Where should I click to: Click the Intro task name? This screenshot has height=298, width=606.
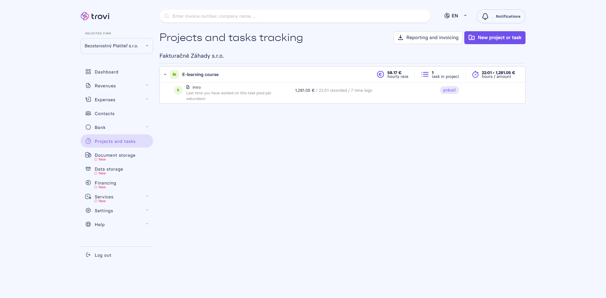197,87
